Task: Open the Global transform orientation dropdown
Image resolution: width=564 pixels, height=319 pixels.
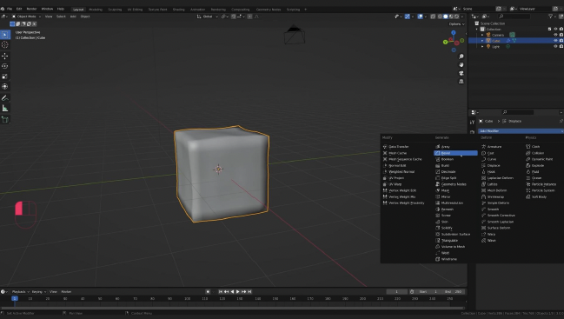Action: coord(208,17)
